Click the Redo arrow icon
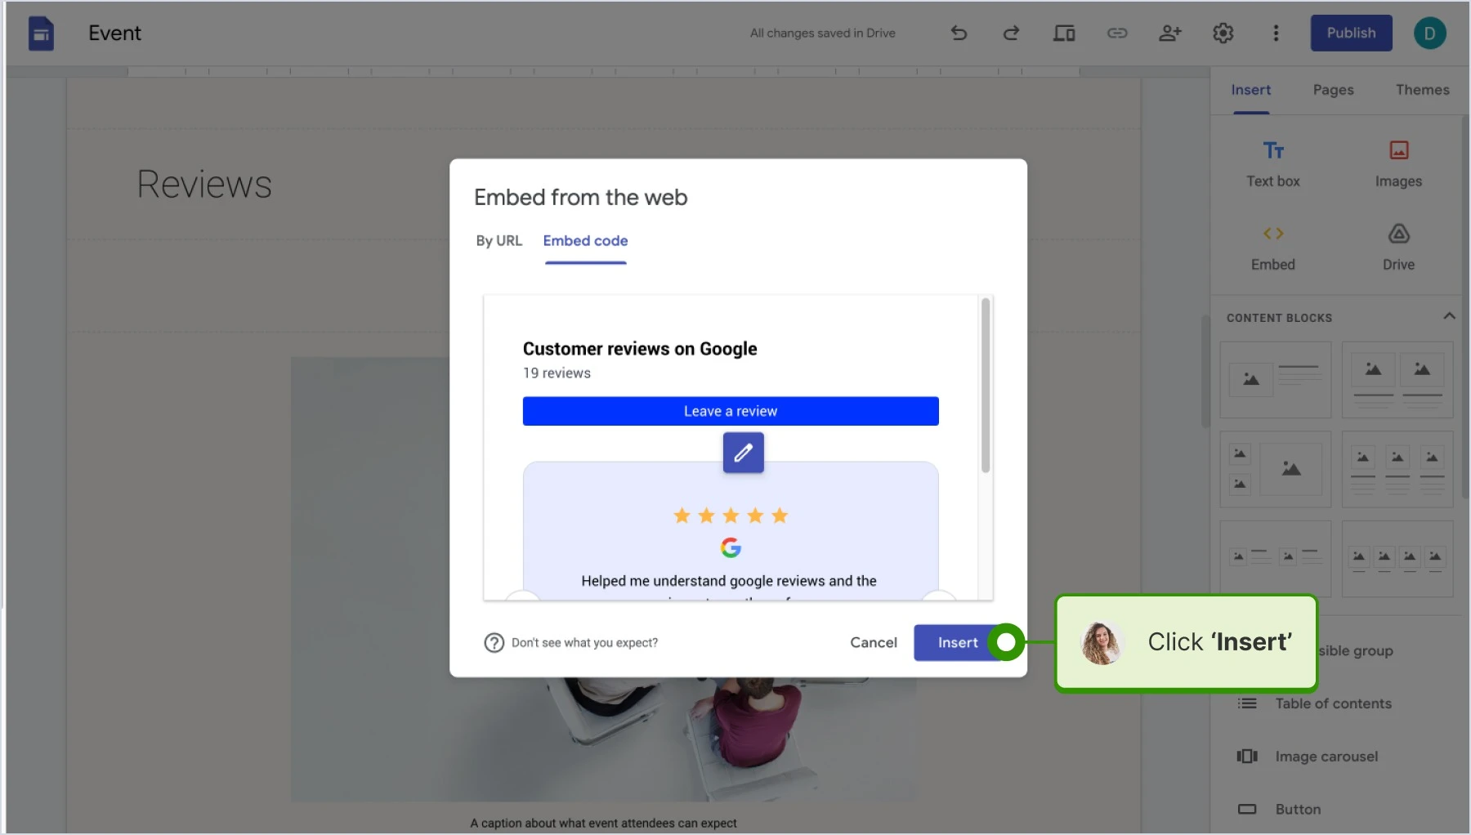The width and height of the screenshot is (1471, 835). coord(1011,33)
